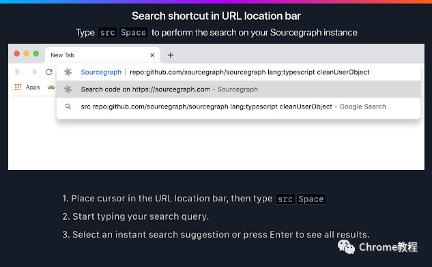Go forward with the browser forward arrow

pyautogui.click(x=33, y=72)
